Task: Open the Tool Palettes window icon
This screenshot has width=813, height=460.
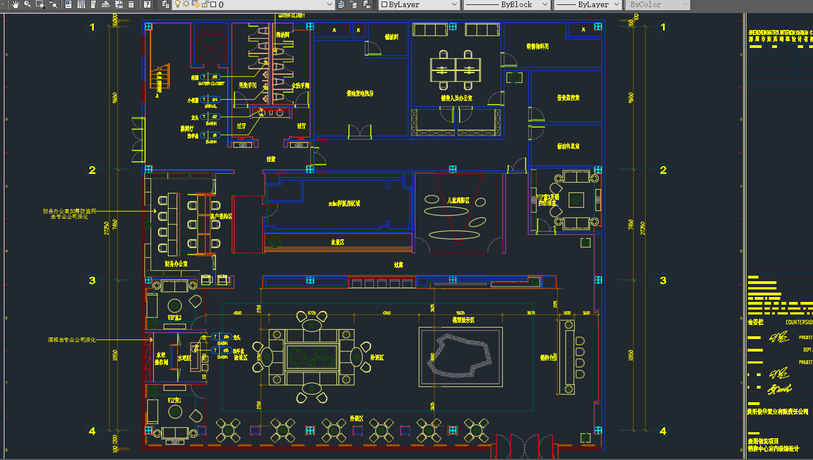Action: click(94, 4)
